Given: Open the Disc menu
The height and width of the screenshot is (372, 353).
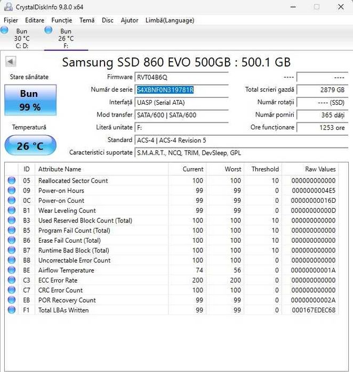Looking at the screenshot, I should [107, 20].
